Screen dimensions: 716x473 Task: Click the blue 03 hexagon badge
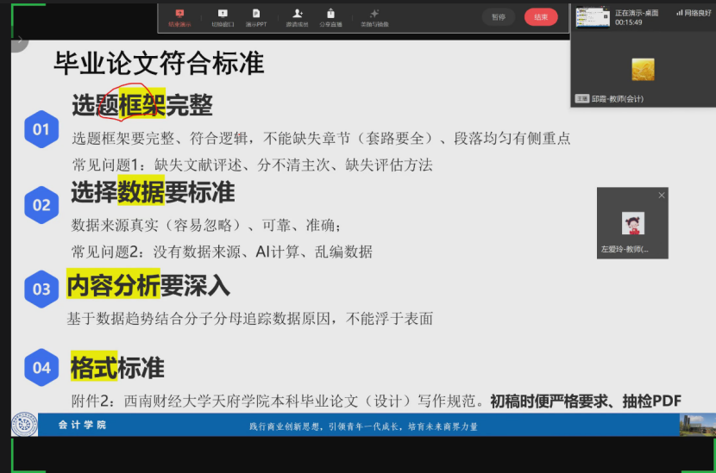click(x=41, y=289)
